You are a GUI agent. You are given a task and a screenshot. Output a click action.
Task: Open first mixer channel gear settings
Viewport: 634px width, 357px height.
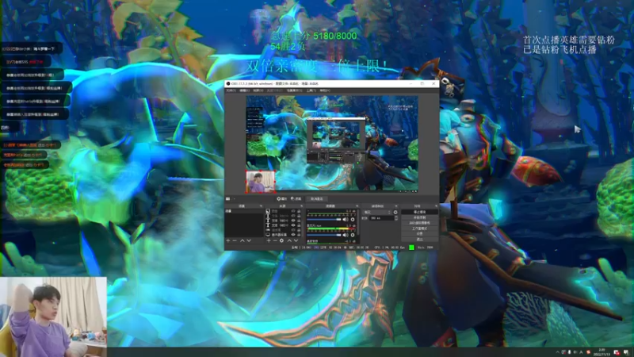(x=353, y=220)
